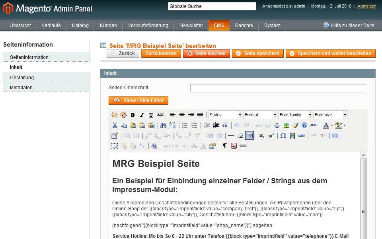Viewport: 382px width, 239px height.
Task: Switch to the Gestaltung tab
Action: coord(46,77)
